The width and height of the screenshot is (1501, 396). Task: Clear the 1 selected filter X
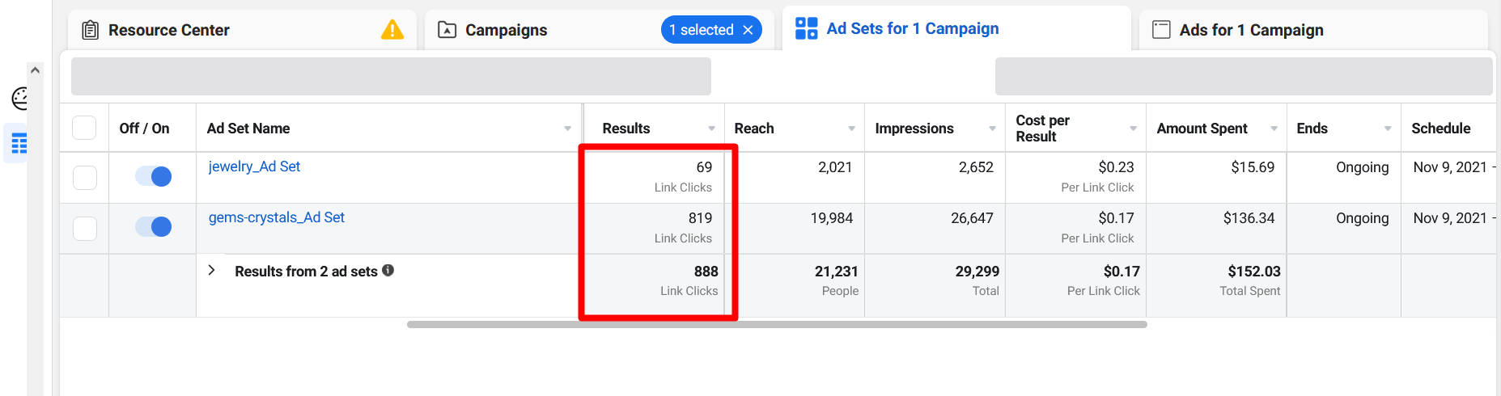pyautogui.click(x=748, y=30)
